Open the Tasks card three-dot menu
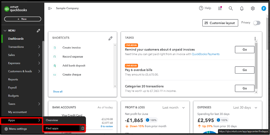Viewport: 270px width, 135px height. (255, 38)
